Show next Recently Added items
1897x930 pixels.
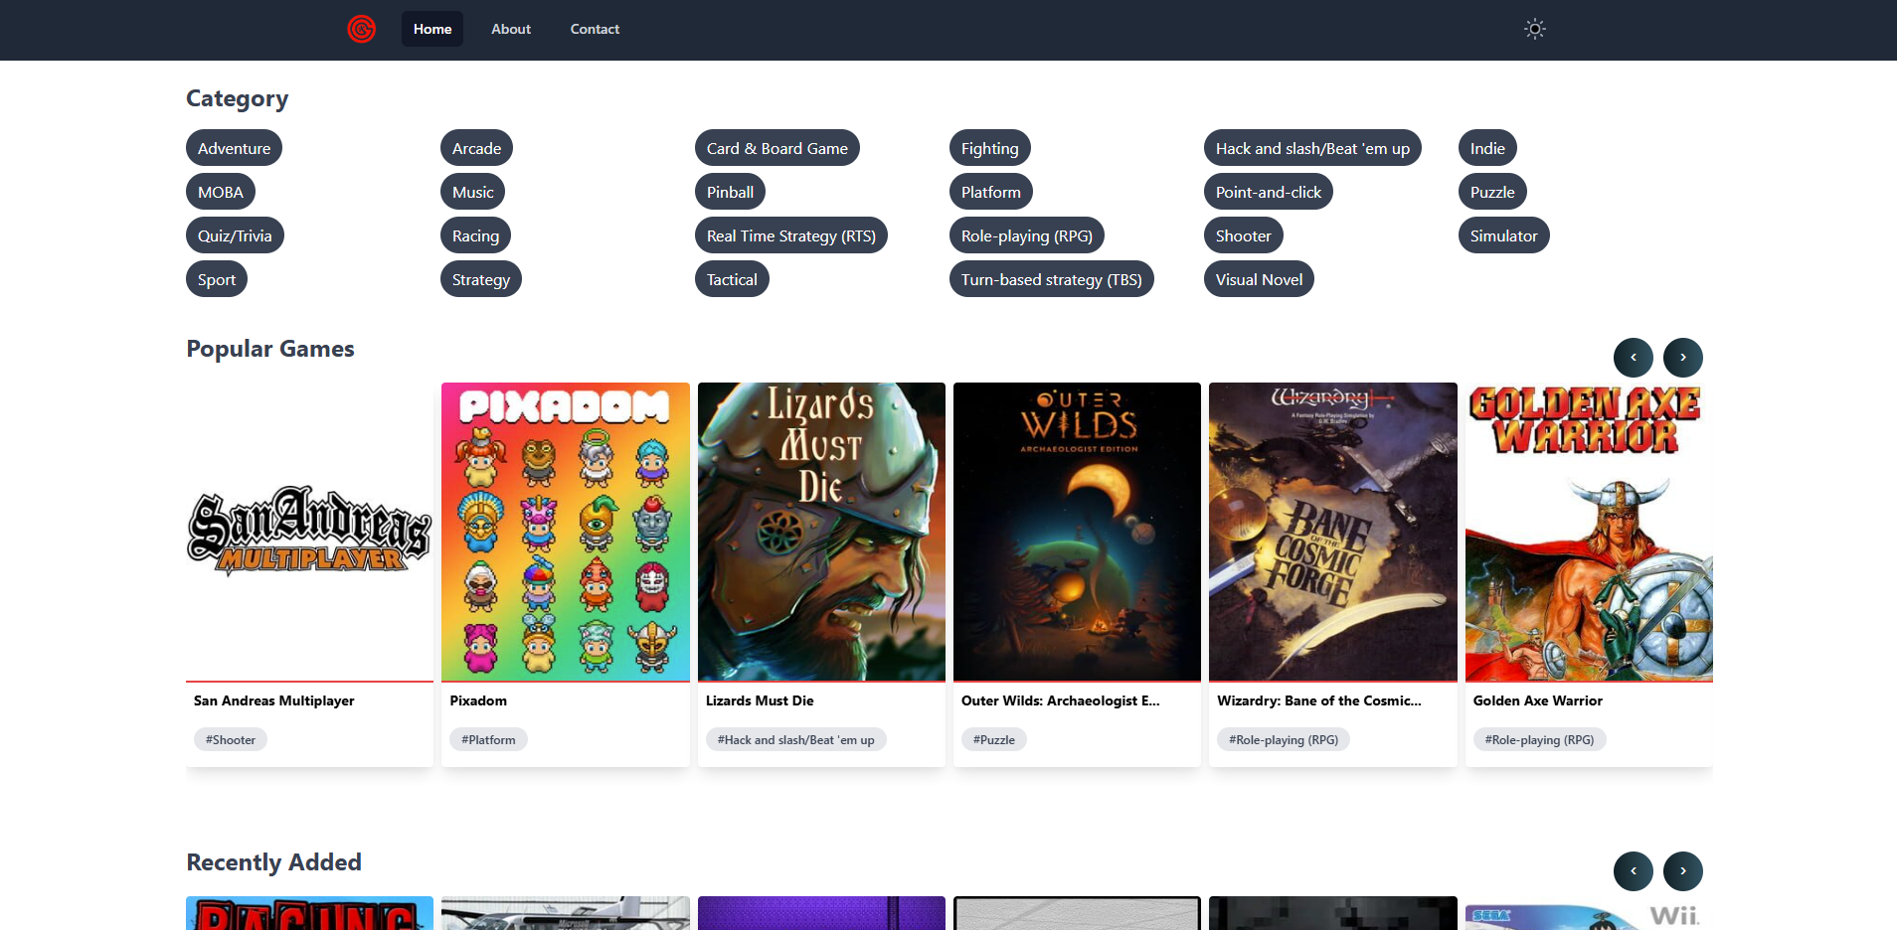tap(1682, 870)
